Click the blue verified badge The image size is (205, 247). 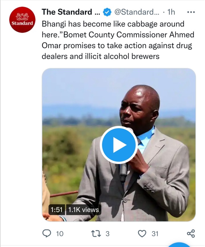point(107,12)
